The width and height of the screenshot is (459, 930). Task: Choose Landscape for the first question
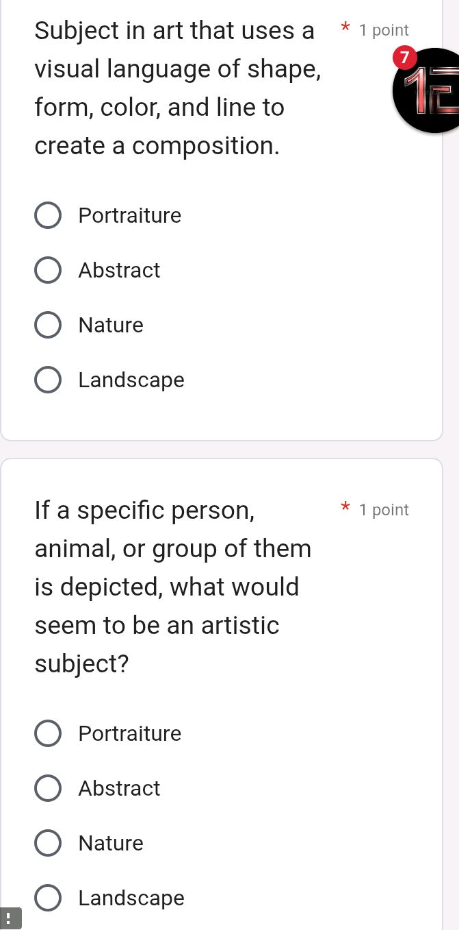click(x=48, y=380)
